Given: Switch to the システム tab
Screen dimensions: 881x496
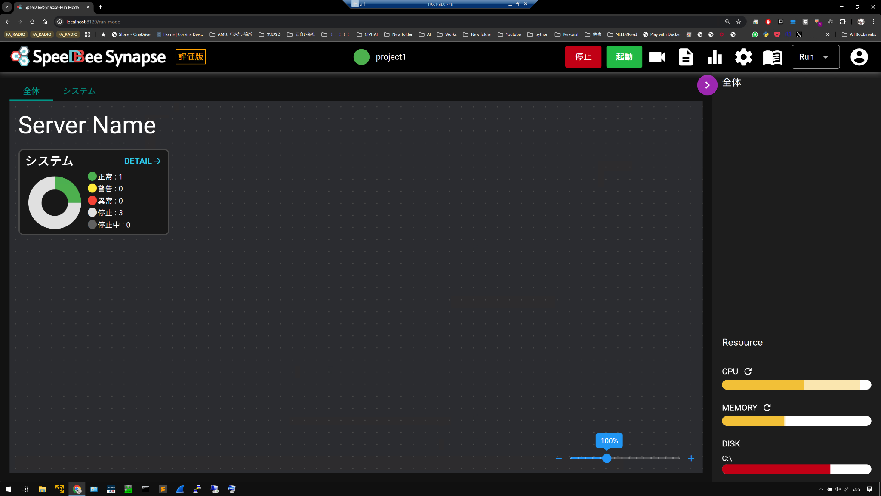Looking at the screenshot, I should coord(79,91).
